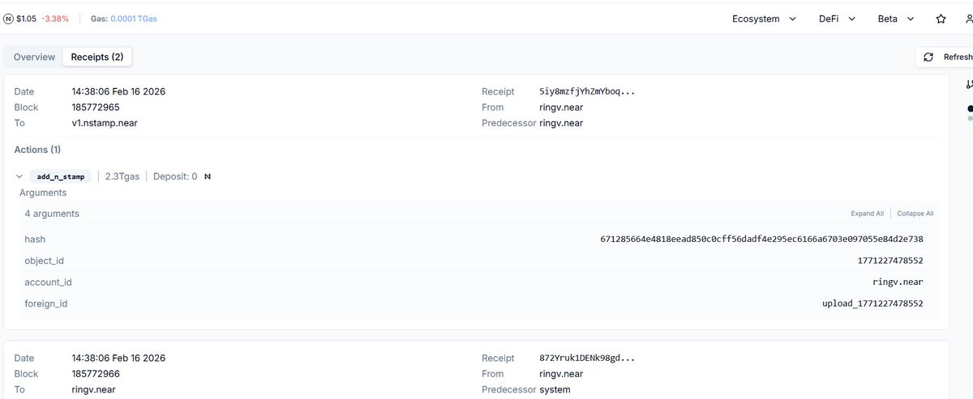Select the hash argument value
Screen dimensions: 973x399
pyautogui.click(x=761, y=240)
